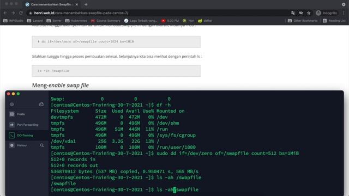Open the Laravel bookmark folder

point(35,21)
